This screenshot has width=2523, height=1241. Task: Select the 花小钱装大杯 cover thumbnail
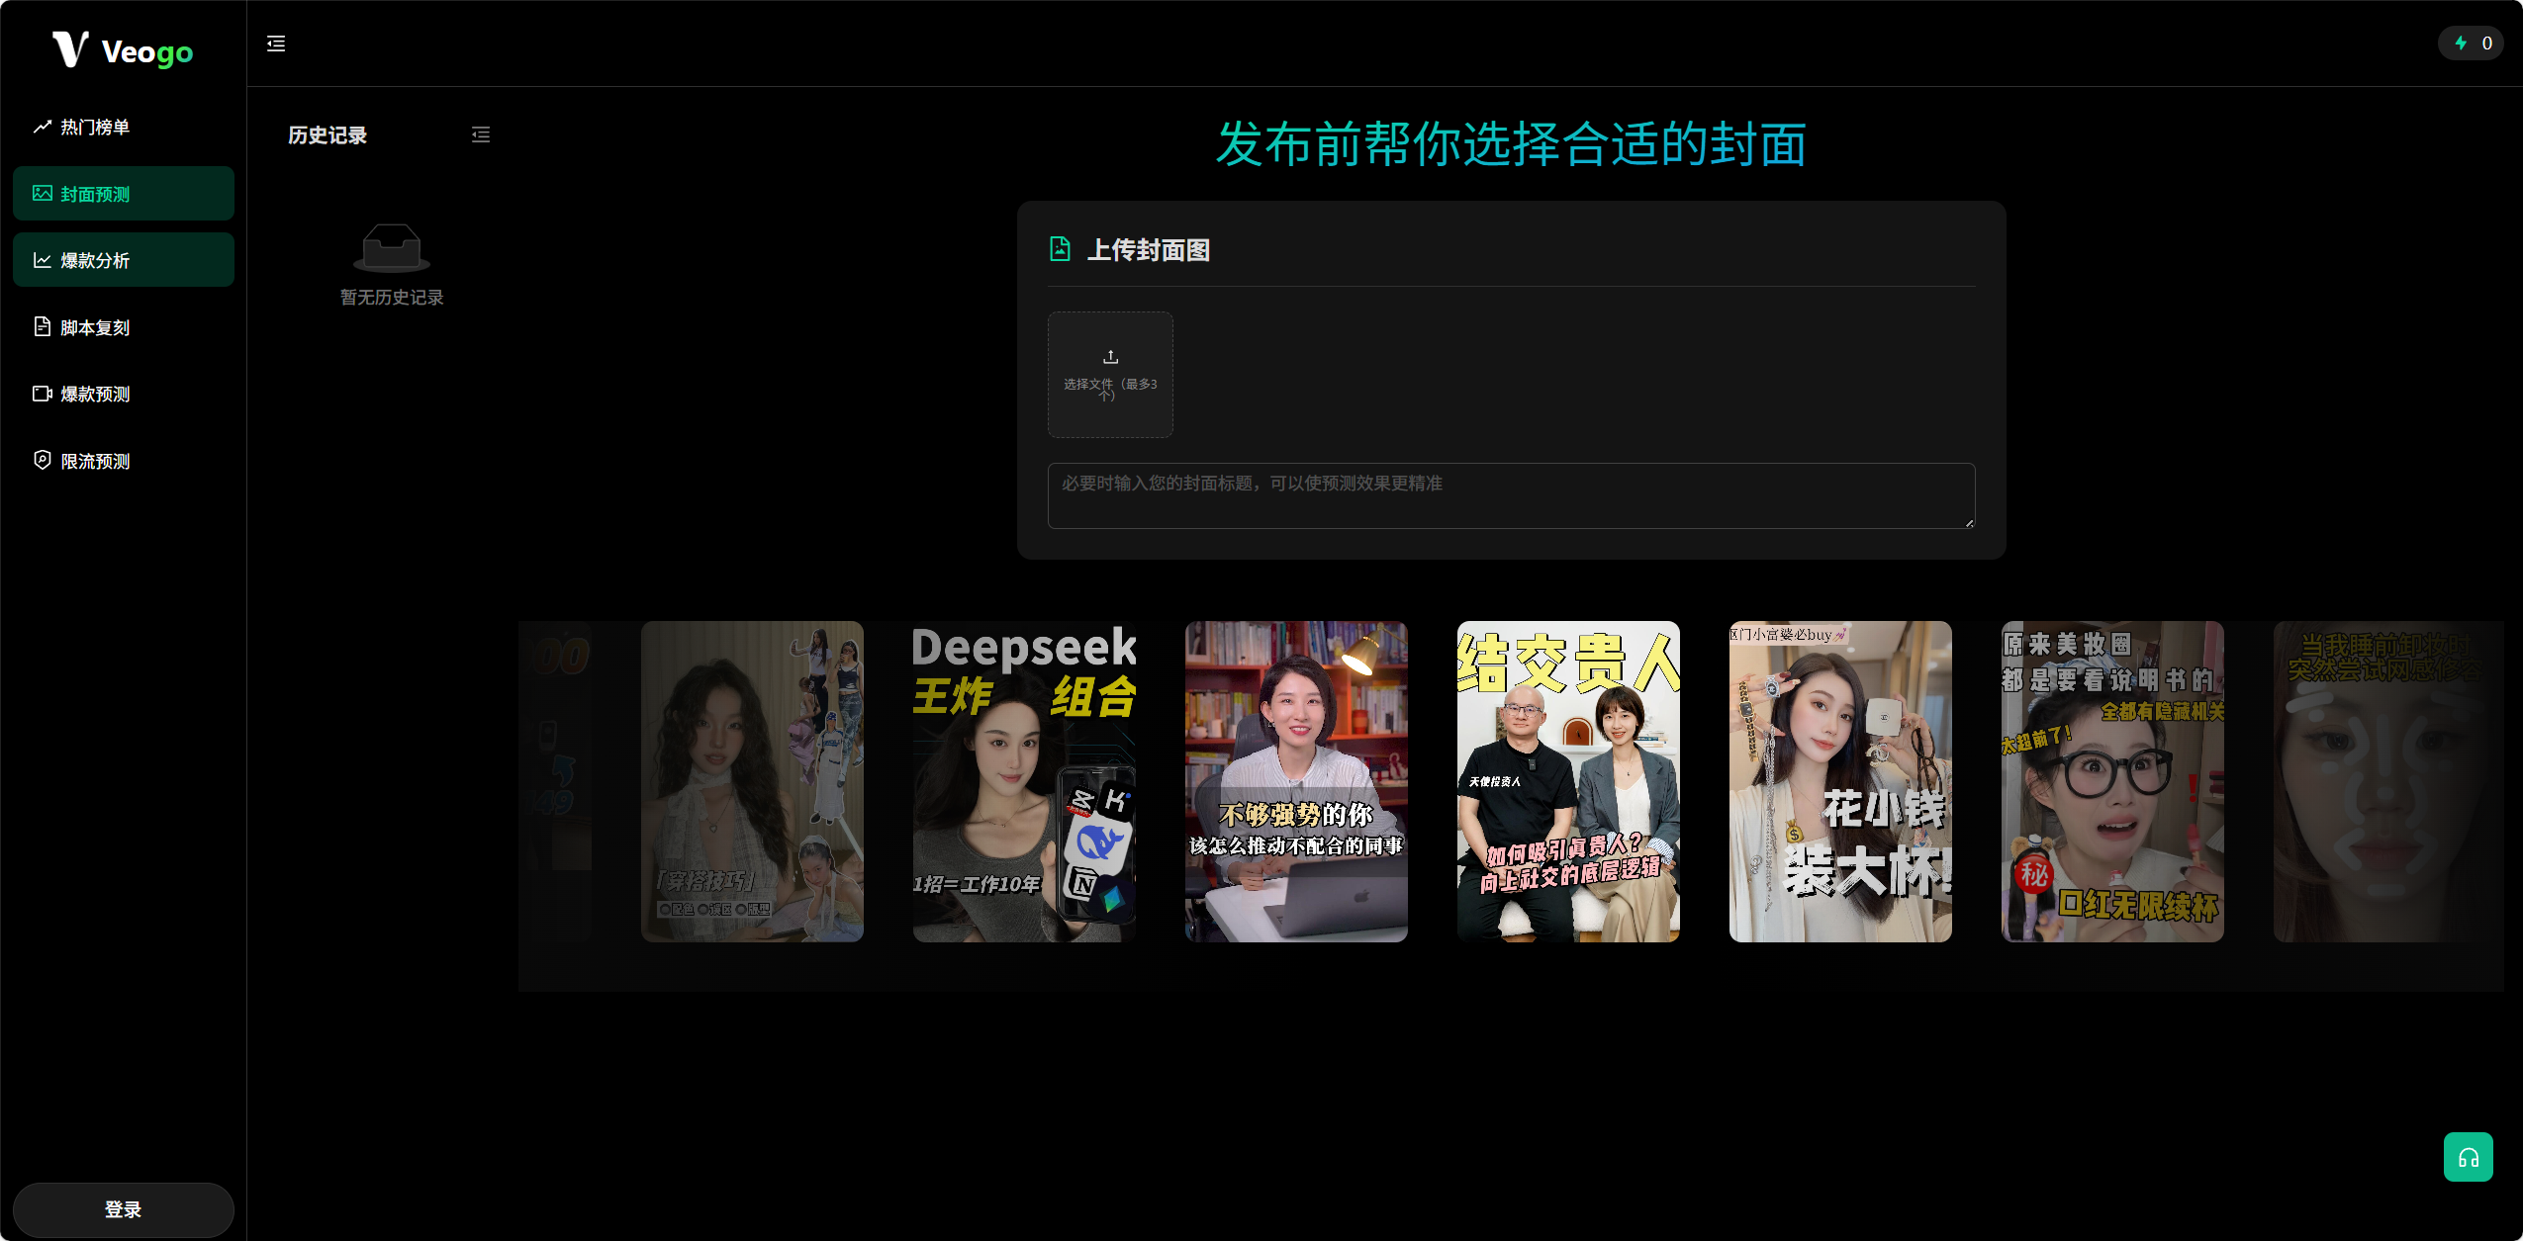pos(1840,781)
